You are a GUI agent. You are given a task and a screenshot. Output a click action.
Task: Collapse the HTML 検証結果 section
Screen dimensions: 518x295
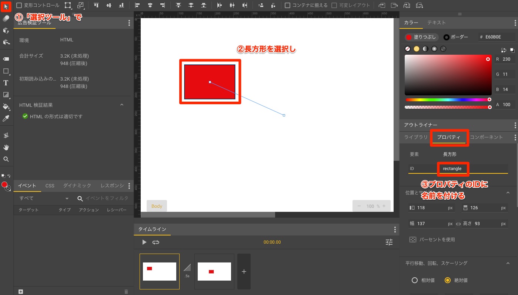pos(121,105)
